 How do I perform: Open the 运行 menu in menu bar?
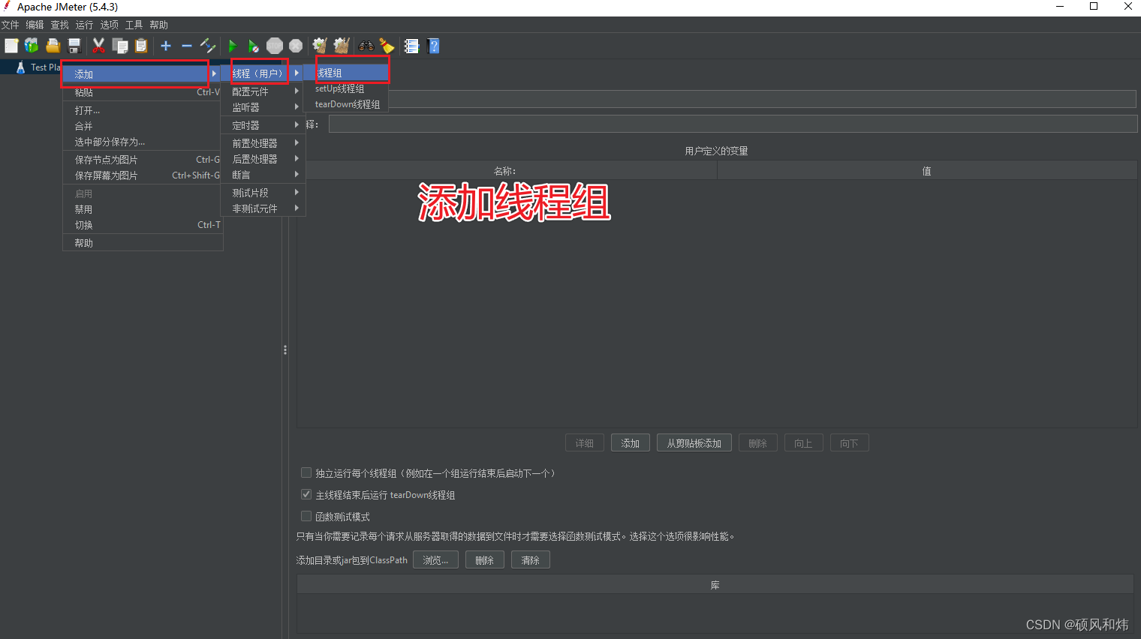[85, 25]
